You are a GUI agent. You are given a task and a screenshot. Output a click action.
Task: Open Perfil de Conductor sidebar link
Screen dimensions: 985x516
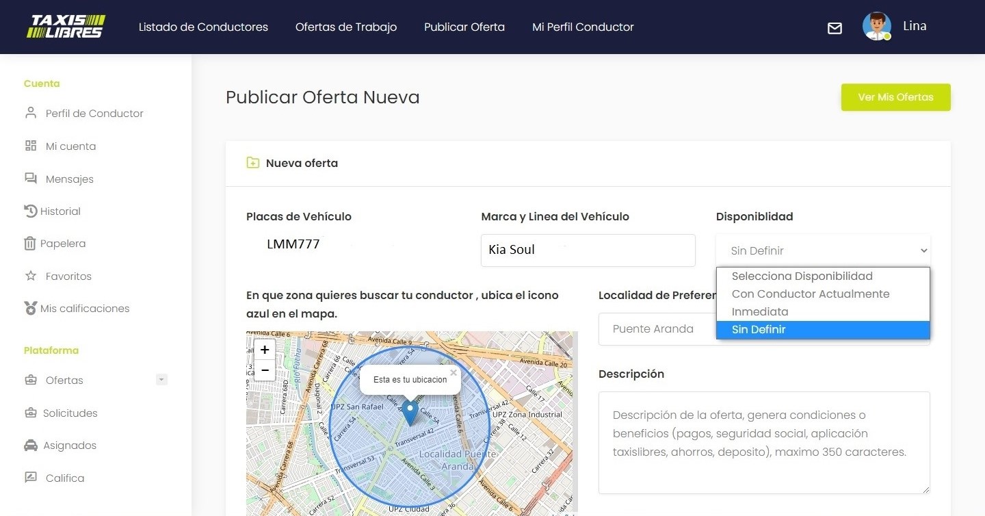click(x=94, y=114)
